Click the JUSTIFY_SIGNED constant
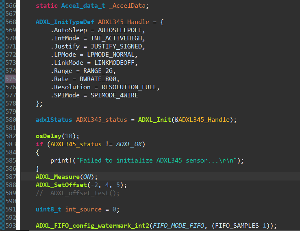 point(116,46)
